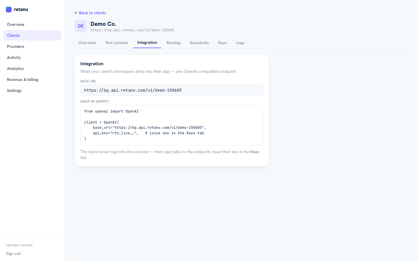Open Overview in the sidebar
This screenshot has height=261, width=418.
32,24
